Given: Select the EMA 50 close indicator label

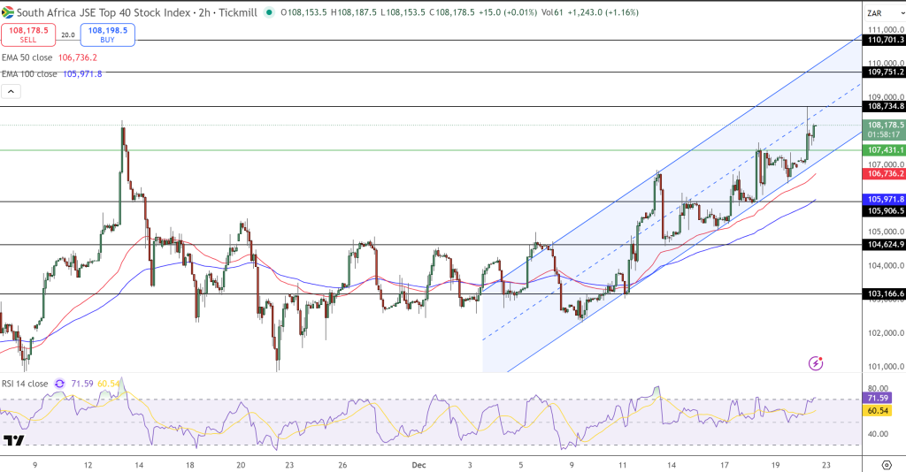Looking at the screenshot, I should point(27,57).
